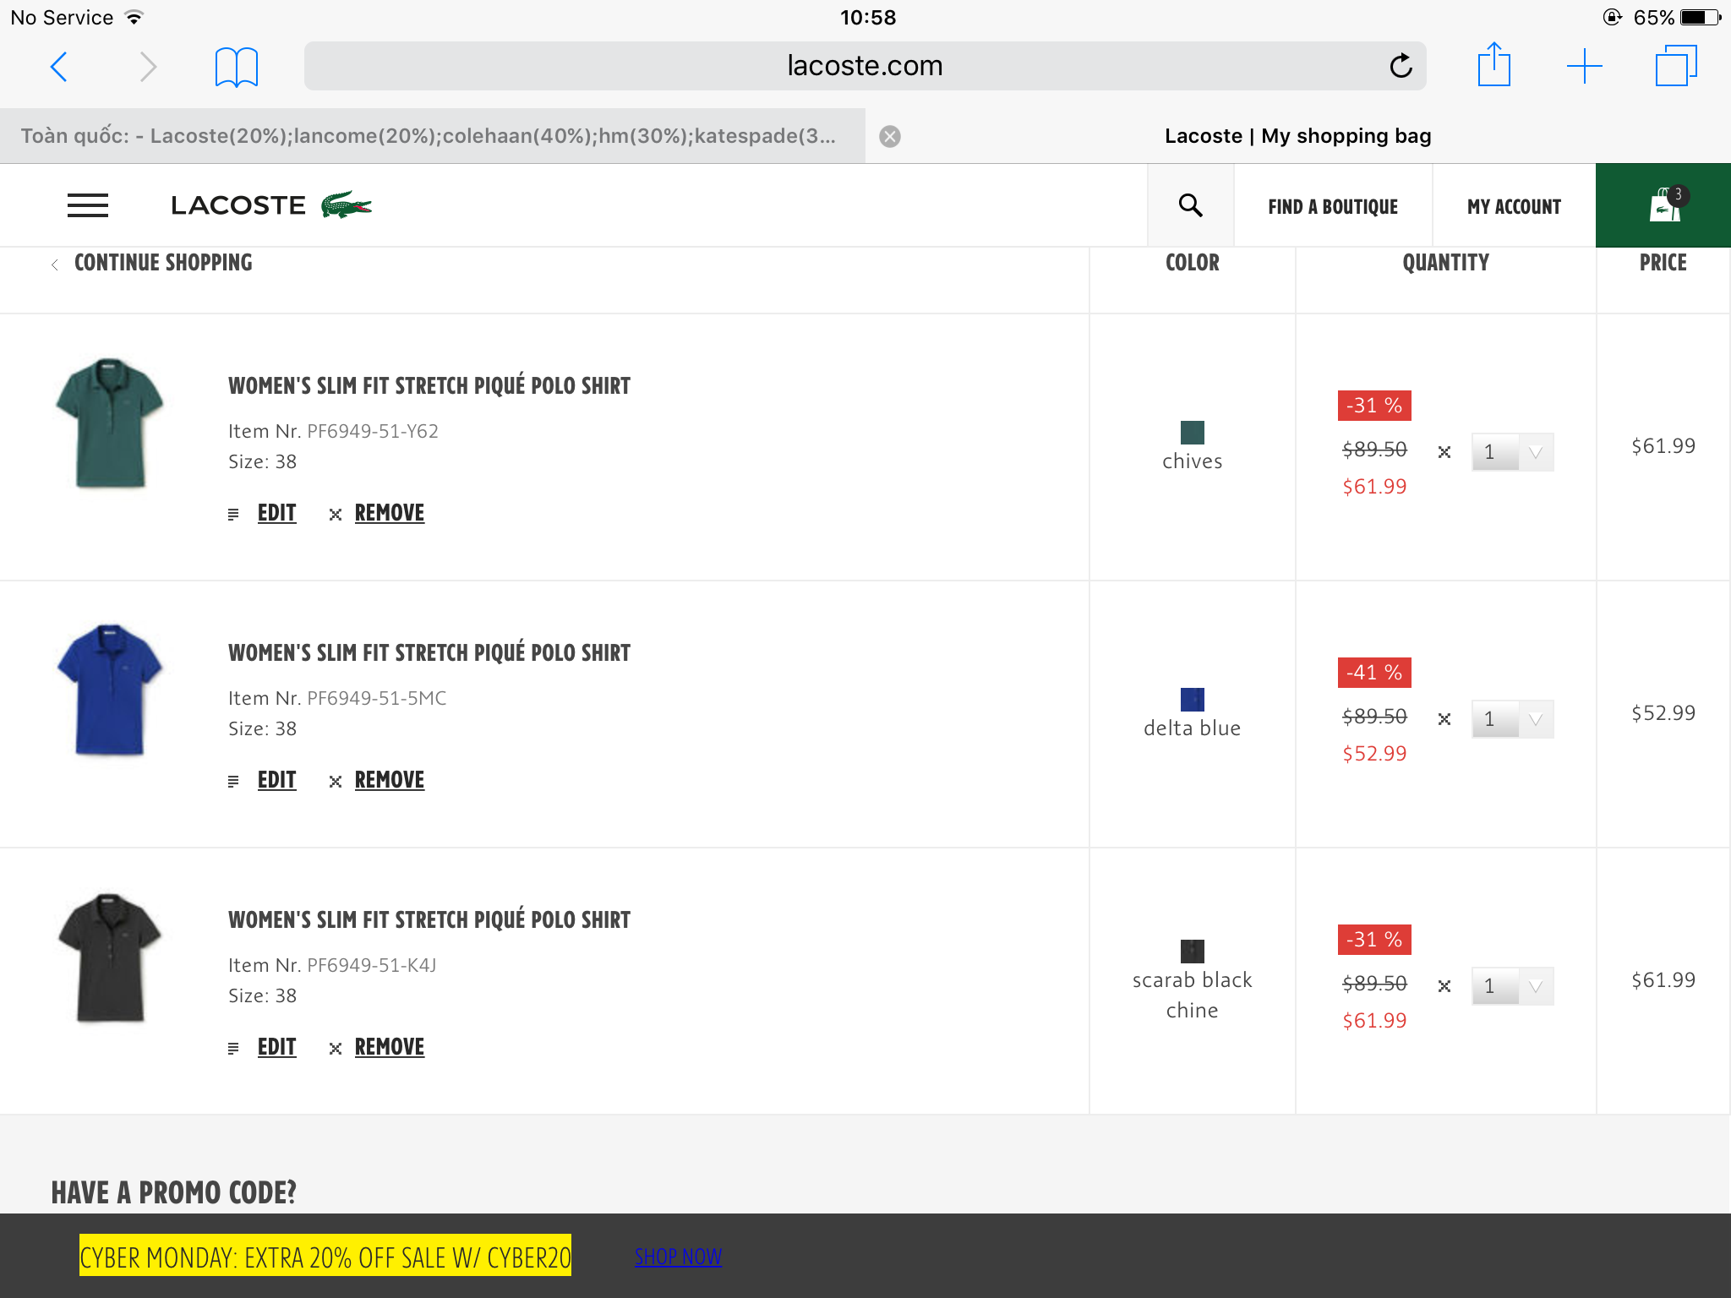The image size is (1731, 1298).
Task: Tap the rotation lock status icon
Action: [1612, 17]
